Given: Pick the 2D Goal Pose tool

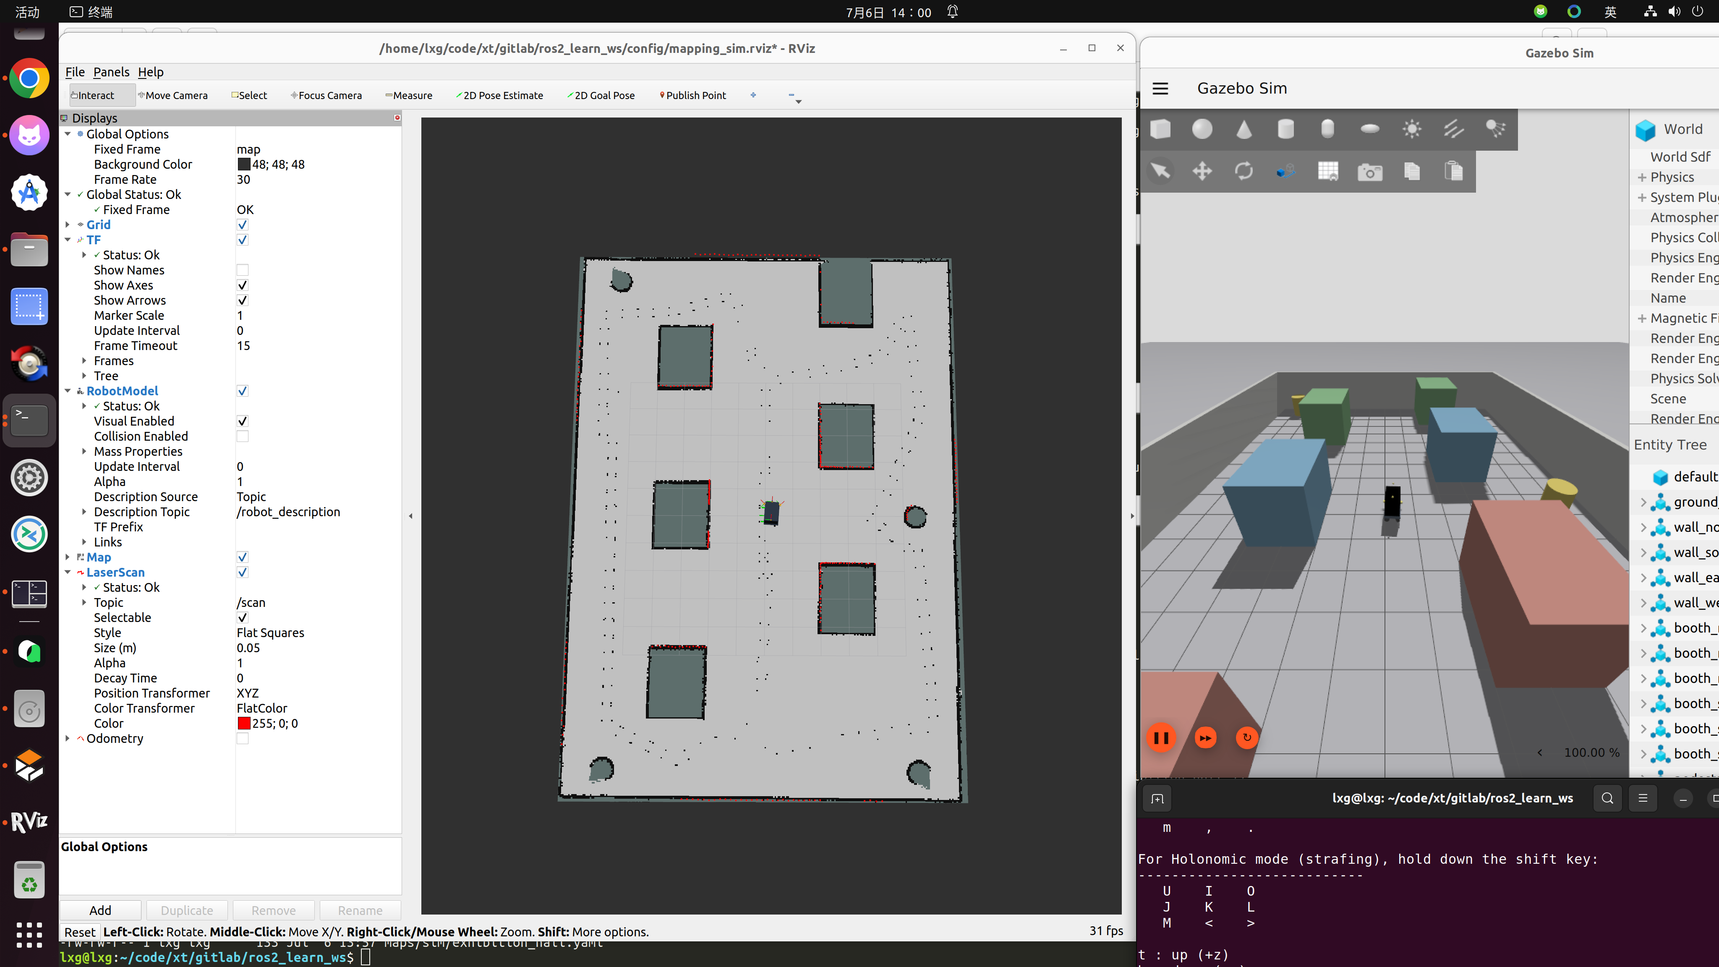Looking at the screenshot, I should click(601, 95).
